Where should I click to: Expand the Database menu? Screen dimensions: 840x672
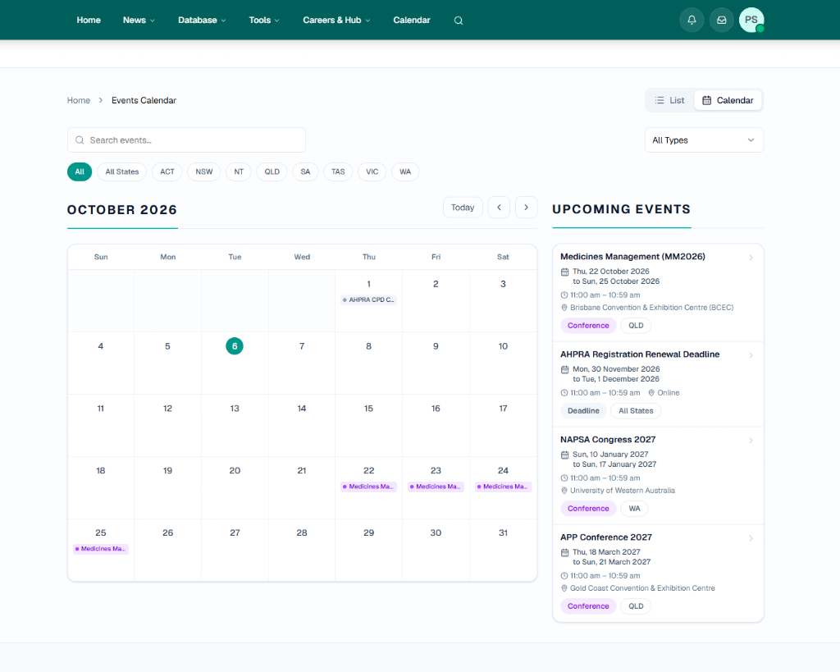(202, 21)
